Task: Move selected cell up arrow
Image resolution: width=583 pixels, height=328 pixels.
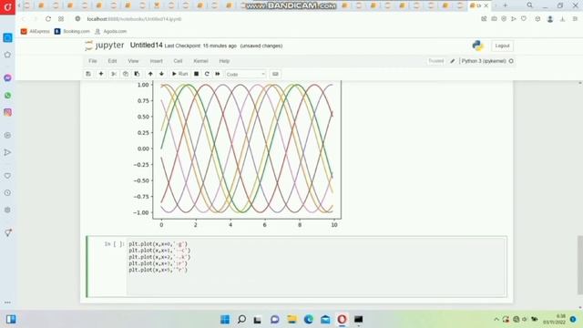Action: (x=150, y=74)
